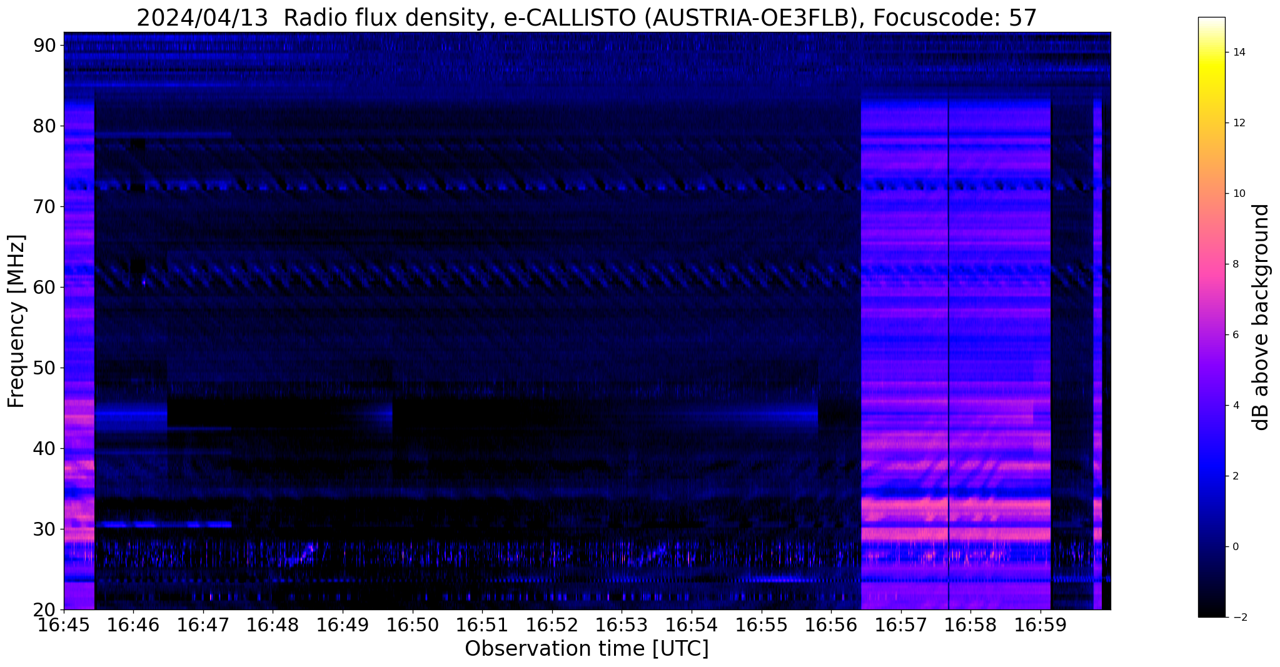
Task: Click the 30 MHz frequency tick label
Action: click(x=46, y=529)
